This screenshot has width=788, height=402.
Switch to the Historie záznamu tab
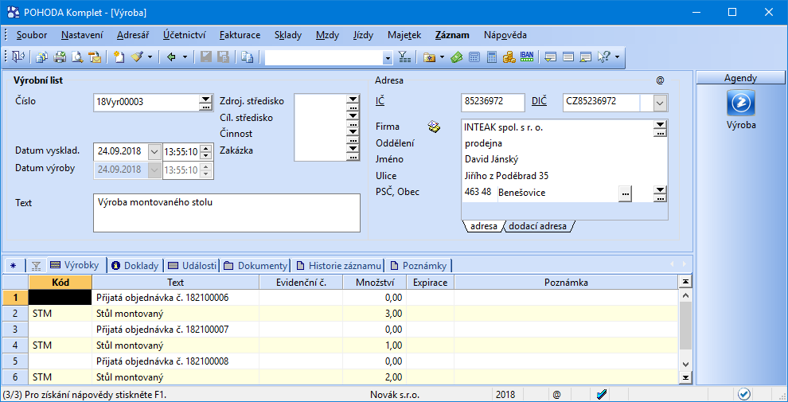point(339,265)
